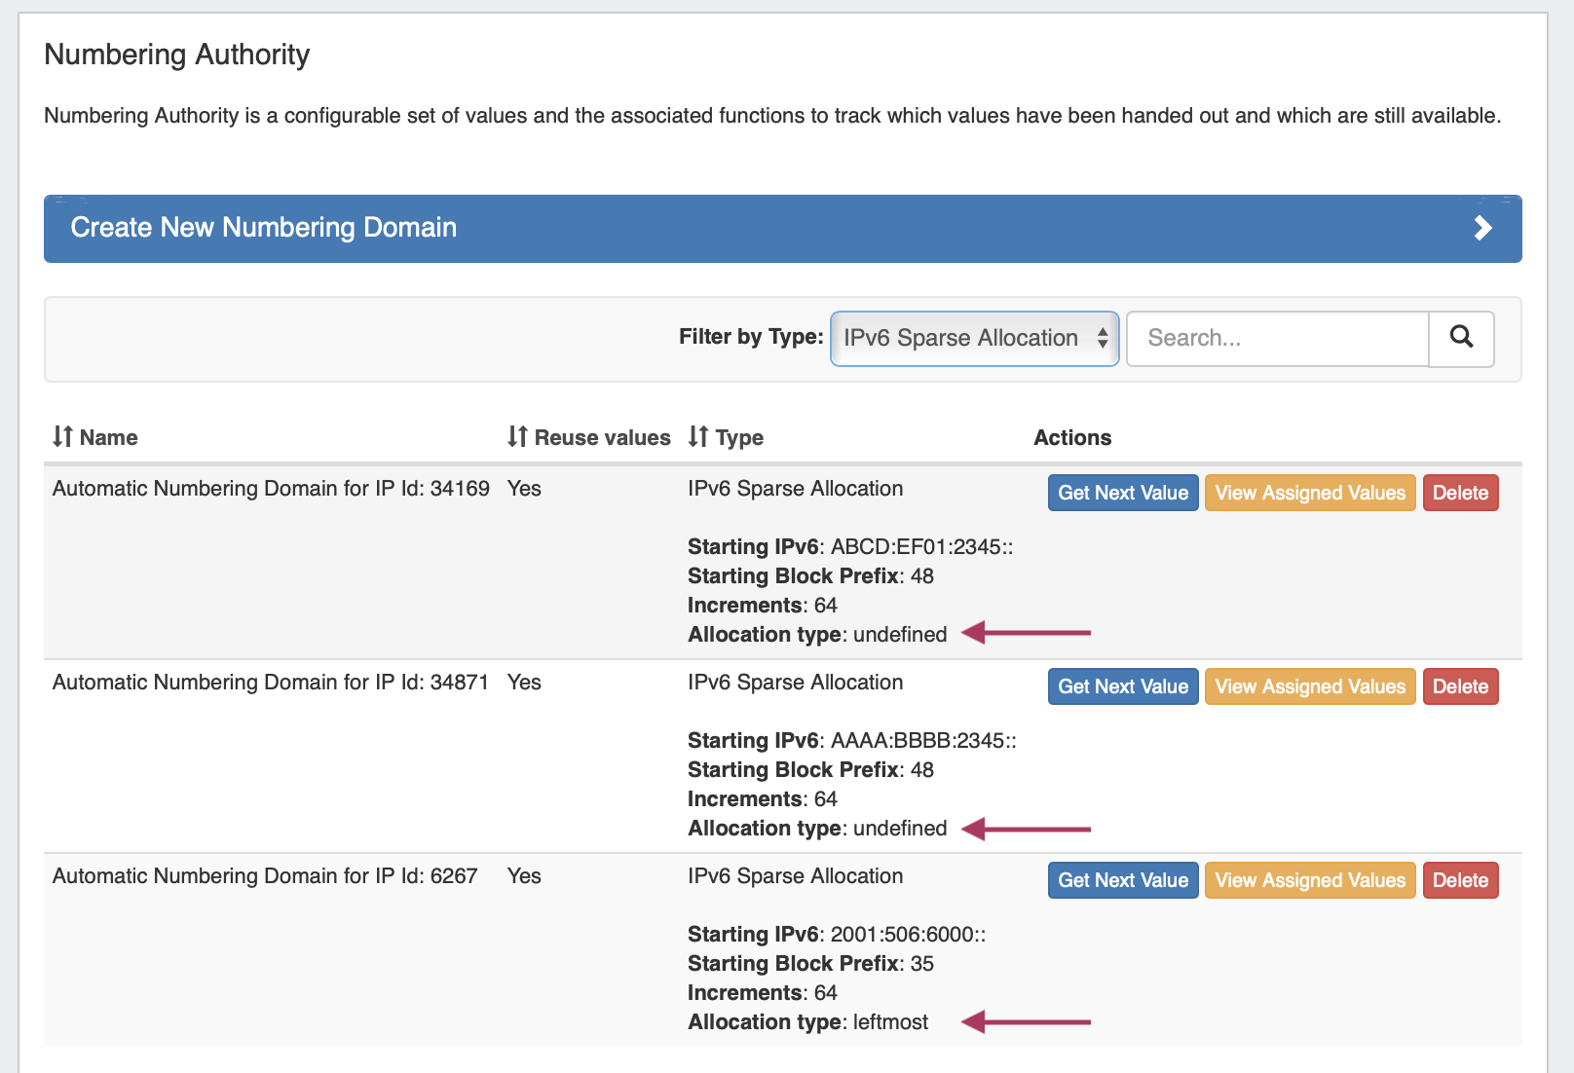Click the Actions column header
This screenshot has height=1073, width=1574.
(x=1072, y=437)
